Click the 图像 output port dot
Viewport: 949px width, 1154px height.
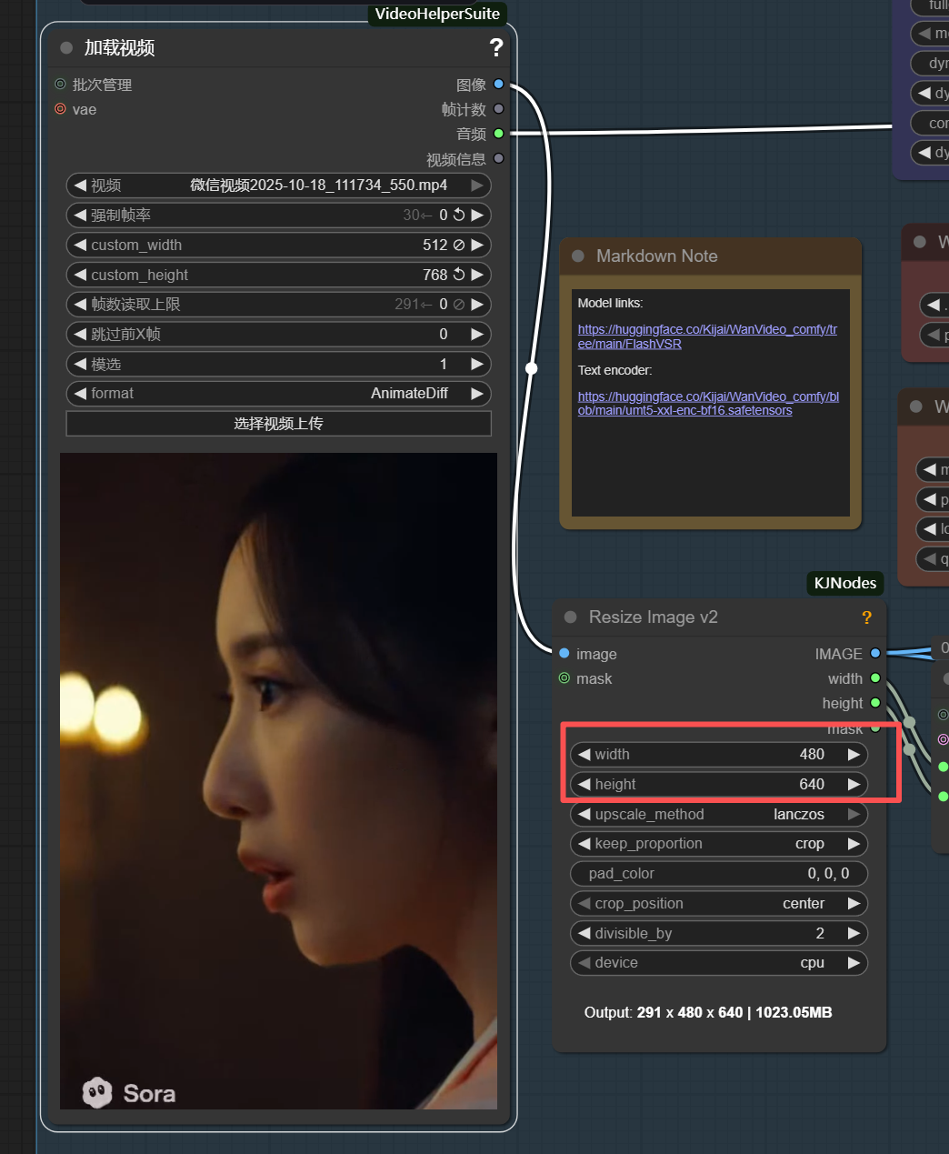pos(498,85)
